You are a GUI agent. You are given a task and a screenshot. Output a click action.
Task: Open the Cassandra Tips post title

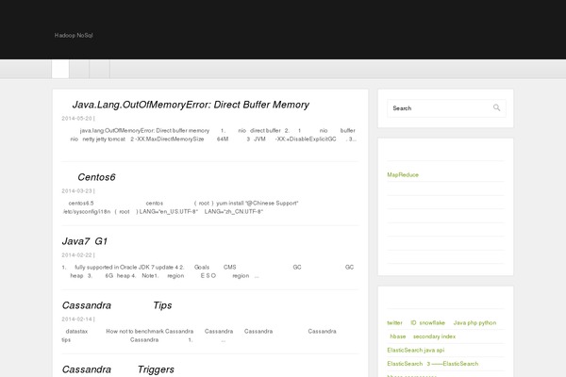tap(117, 305)
